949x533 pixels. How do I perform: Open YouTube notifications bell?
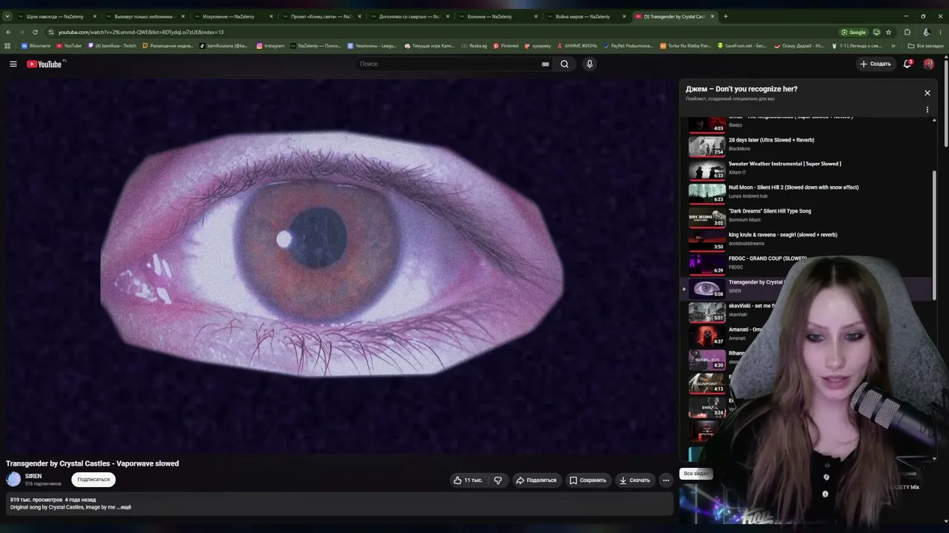907,64
